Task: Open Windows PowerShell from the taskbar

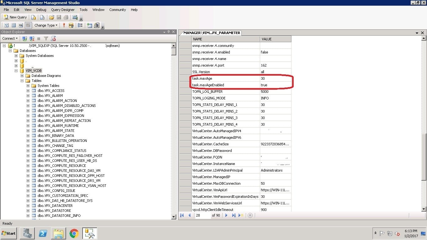Action: 43,233
